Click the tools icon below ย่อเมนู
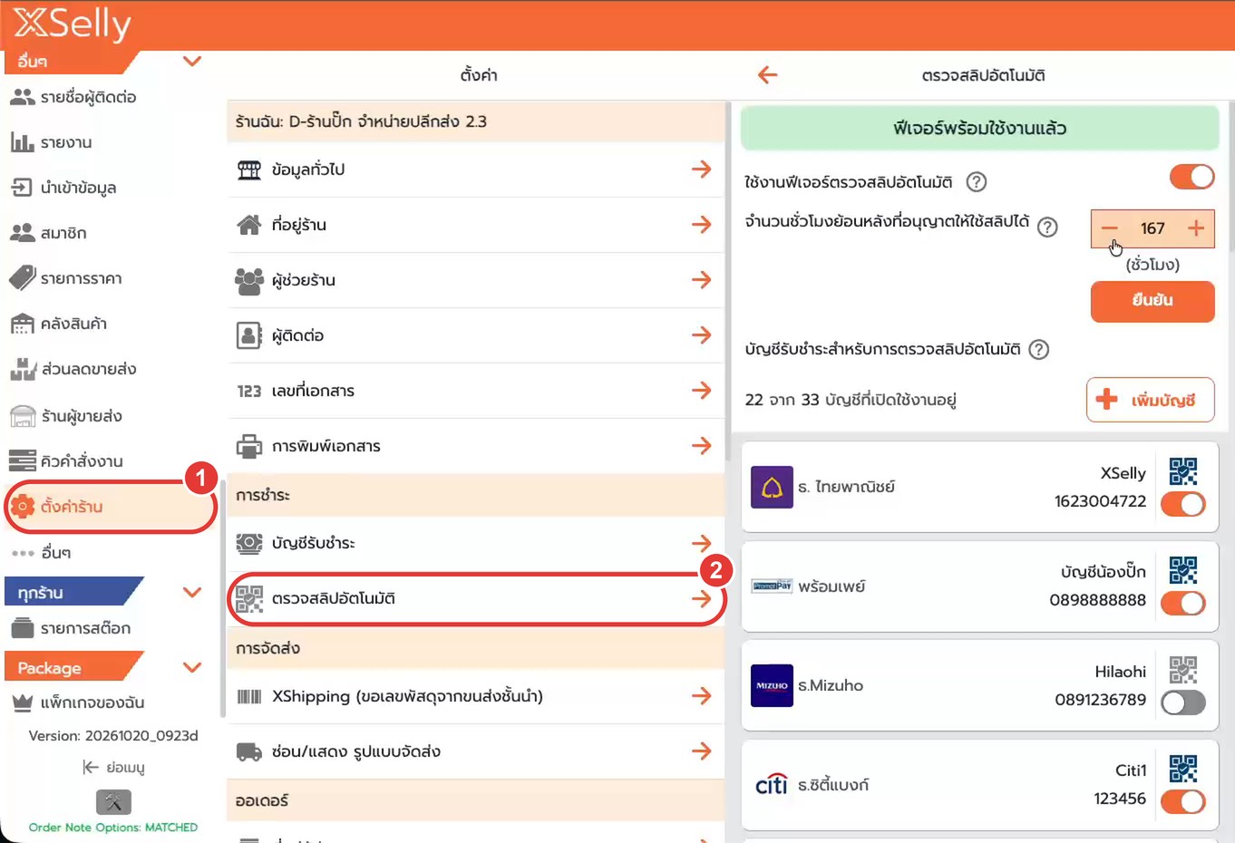Viewport: 1235px width, 843px height. (x=113, y=802)
